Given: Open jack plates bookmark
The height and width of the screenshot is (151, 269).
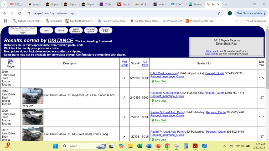Looking at the screenshot, I should pos(54,21).
